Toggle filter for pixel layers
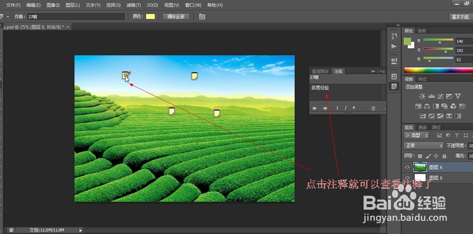 pyautogui.click(x=439, y=135)
